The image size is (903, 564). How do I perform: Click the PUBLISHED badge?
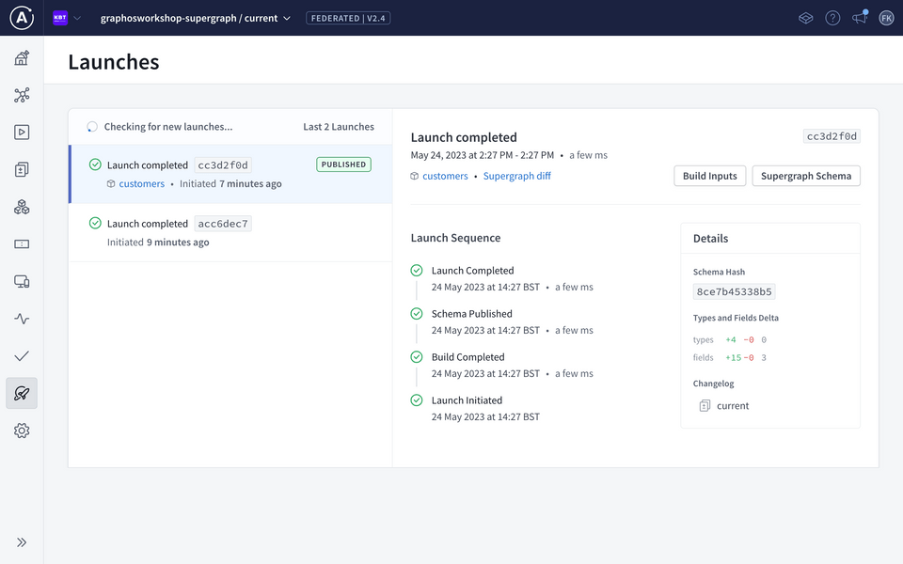click(x=344, y=164)
